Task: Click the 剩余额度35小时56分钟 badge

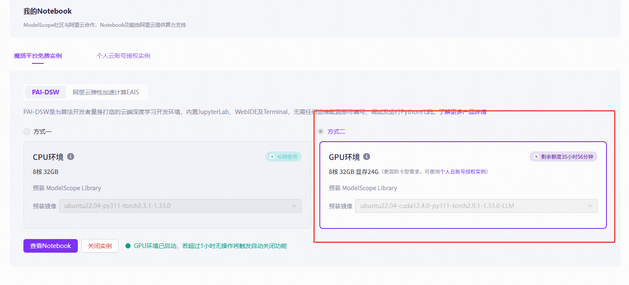Action: 564,157
